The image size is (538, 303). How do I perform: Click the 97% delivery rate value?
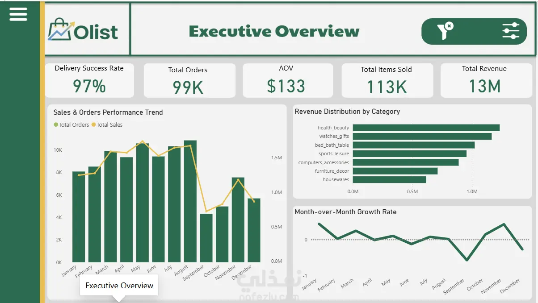(x=89, y=86)
